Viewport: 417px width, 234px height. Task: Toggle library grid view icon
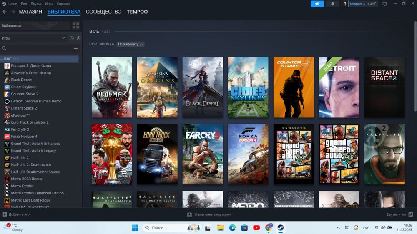[x=76, y=25]
